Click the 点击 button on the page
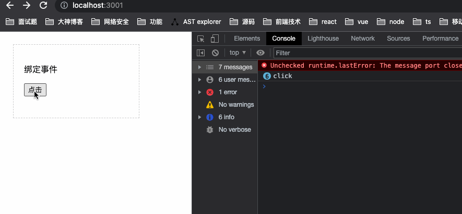The height and width of the screenshot is (214, 462). click(x=35, y=90)
